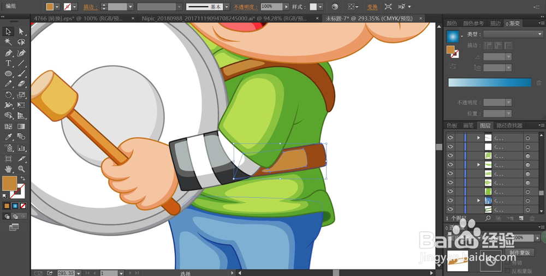Select the Column Graph tool
546x276 pixels.
pyautogui.click(x=21, y=148)
